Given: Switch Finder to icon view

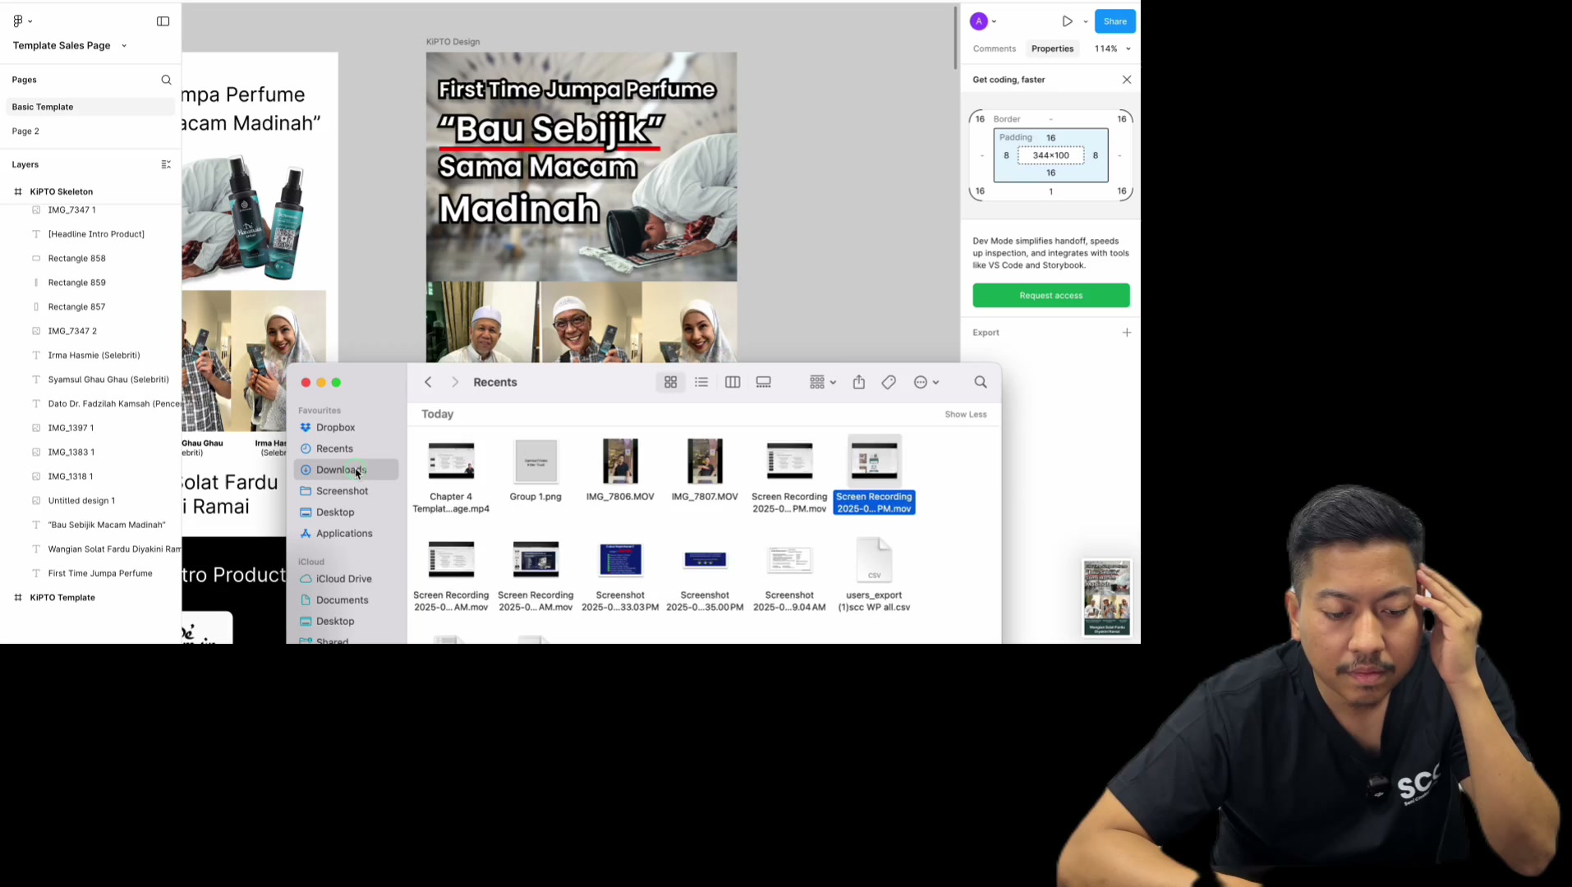Looking at the screenshot, I should [670, 382].
